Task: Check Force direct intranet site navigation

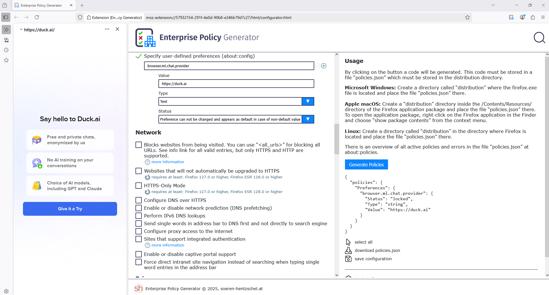Action: click(x=139, y=262)
